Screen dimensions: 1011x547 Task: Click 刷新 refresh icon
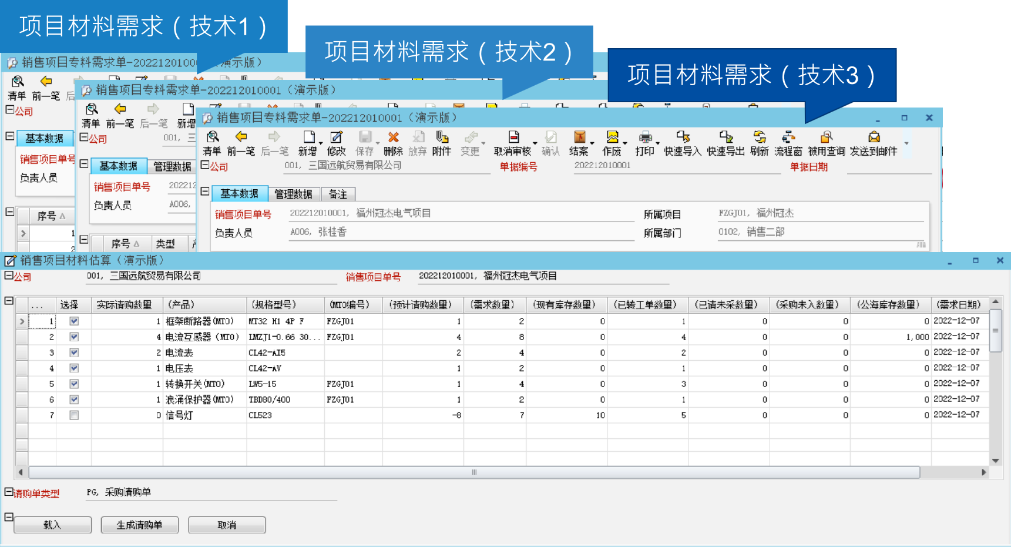click(x=760, y=137)
